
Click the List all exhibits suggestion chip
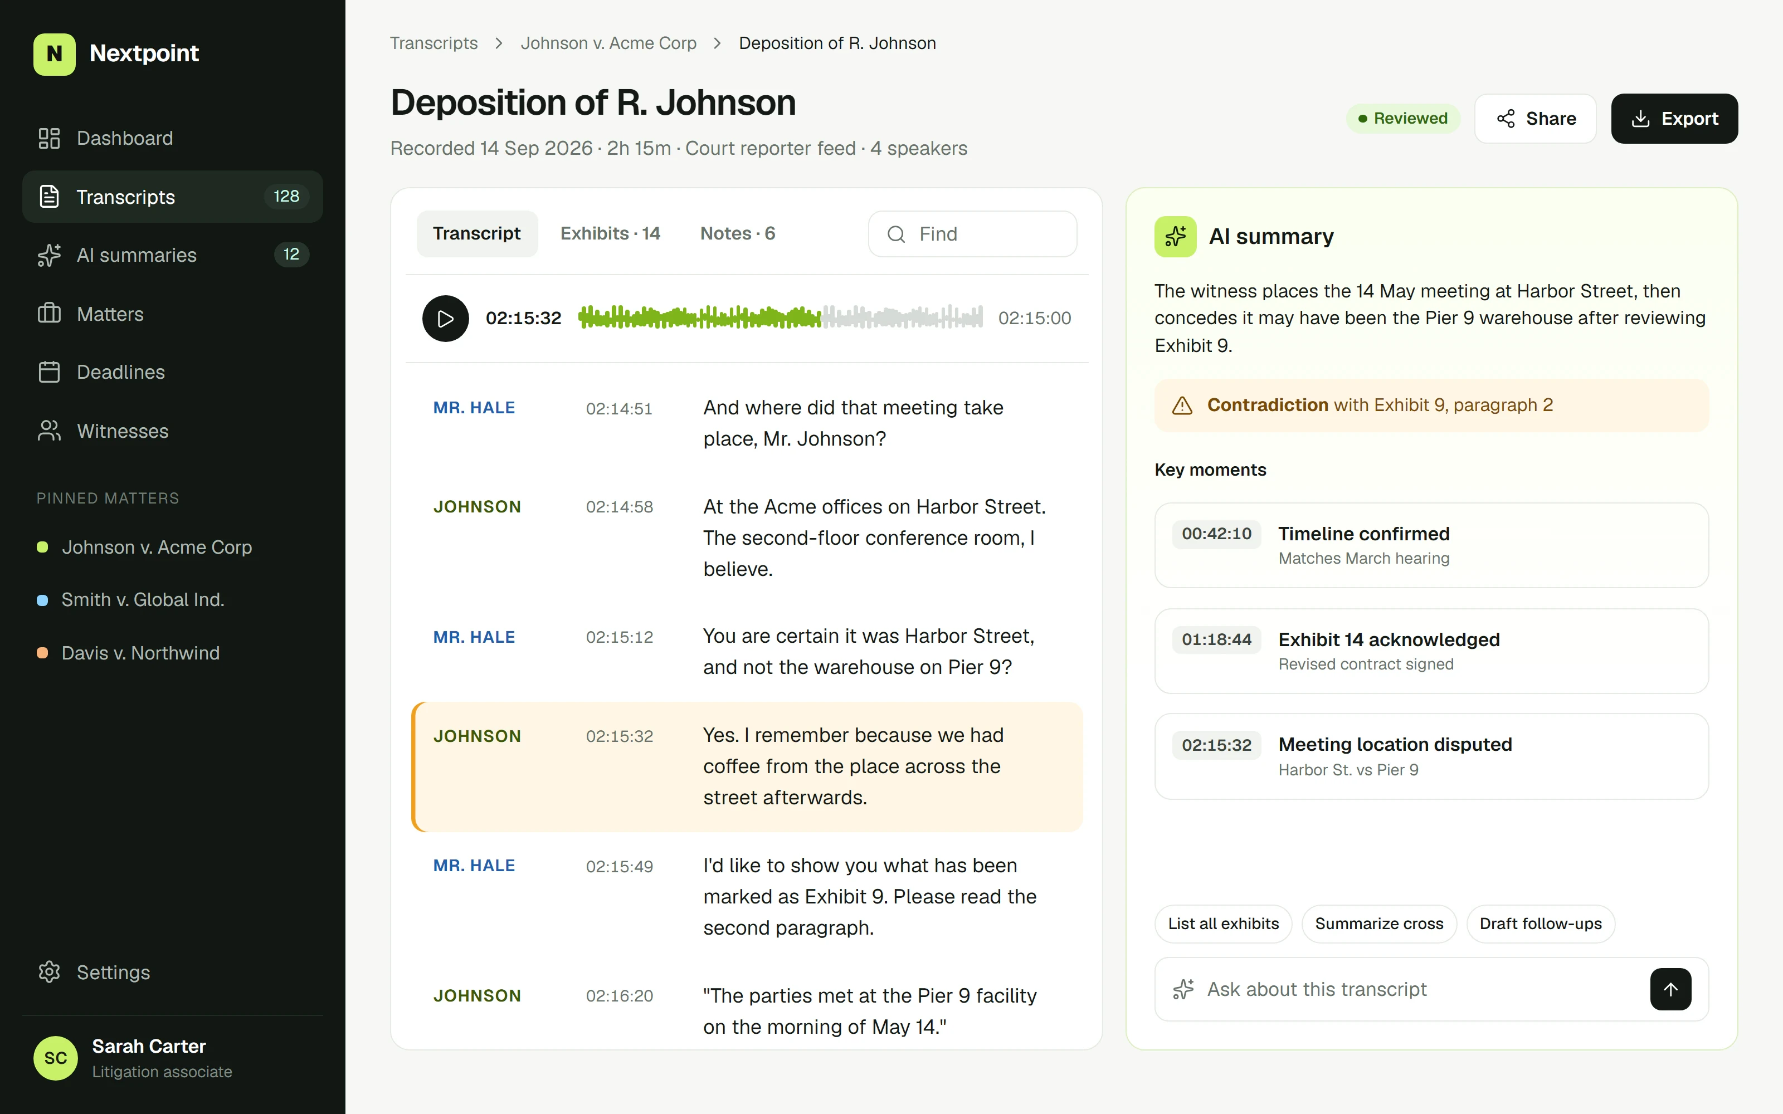1223,924
